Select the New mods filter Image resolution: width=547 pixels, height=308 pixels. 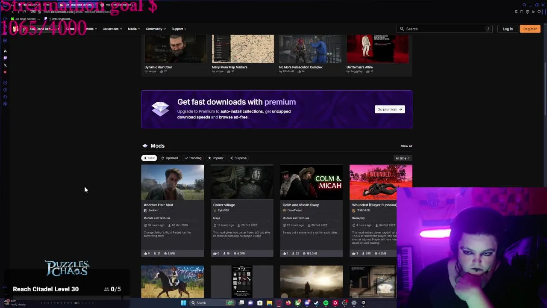click(x=149, y=158)
